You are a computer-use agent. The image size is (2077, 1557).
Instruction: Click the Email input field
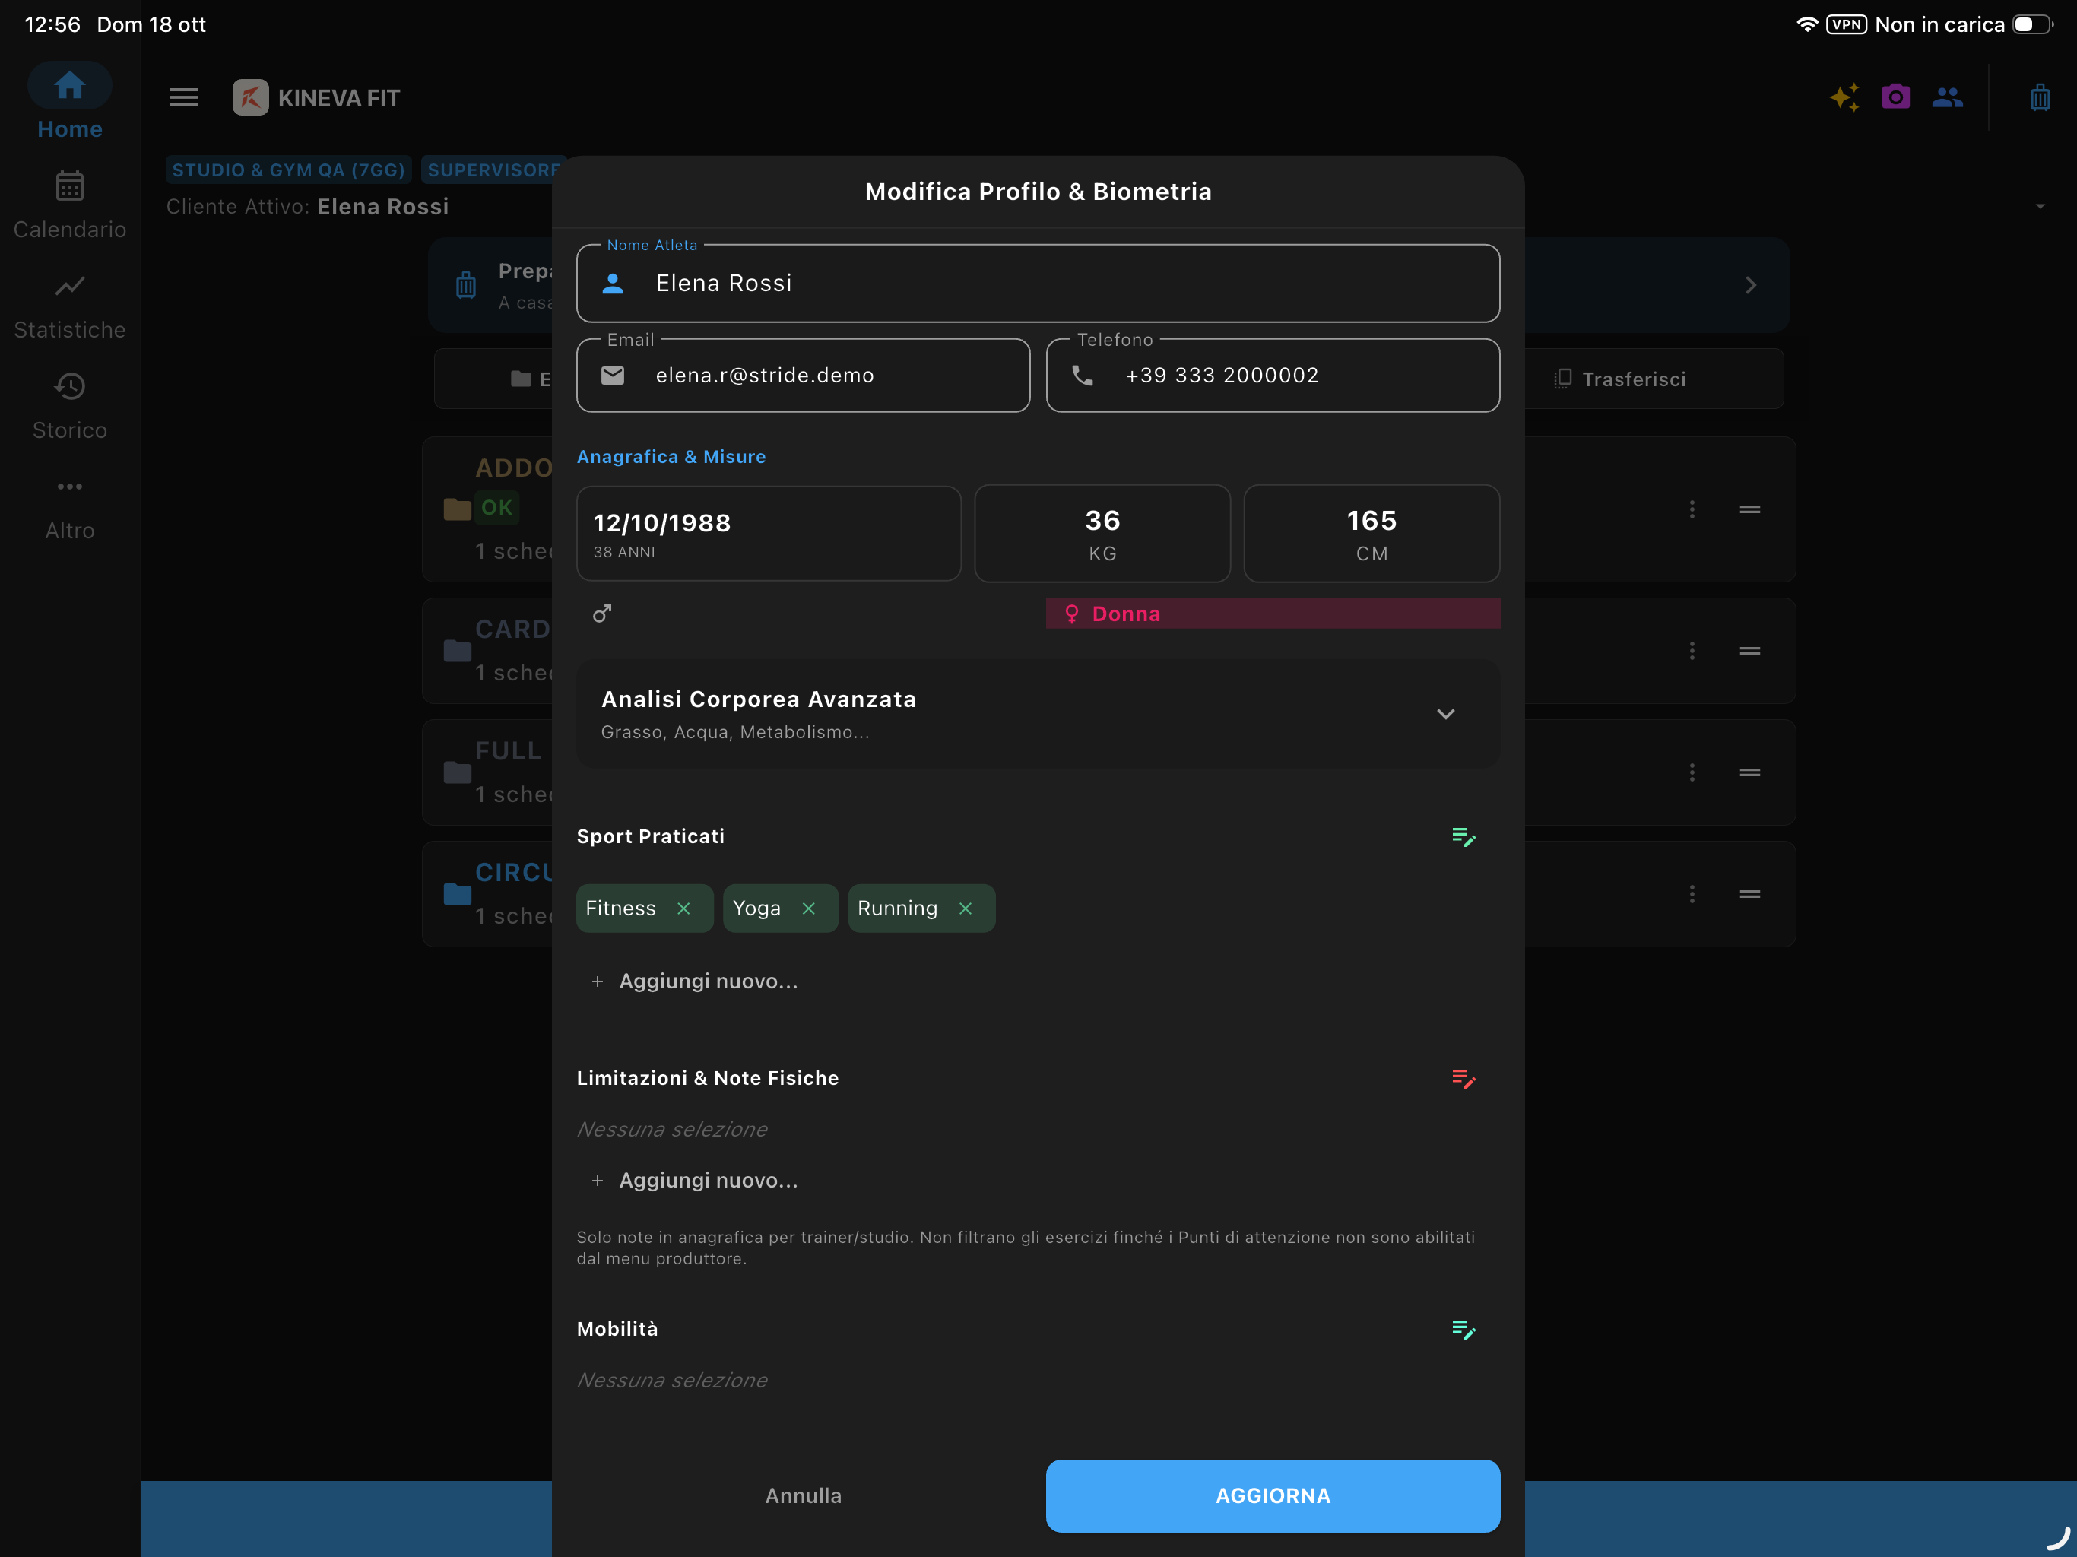(x=803, y=375)
